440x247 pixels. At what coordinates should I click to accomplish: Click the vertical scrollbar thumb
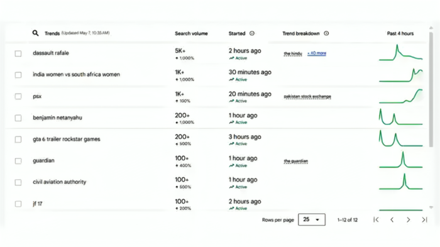[431, 89]
